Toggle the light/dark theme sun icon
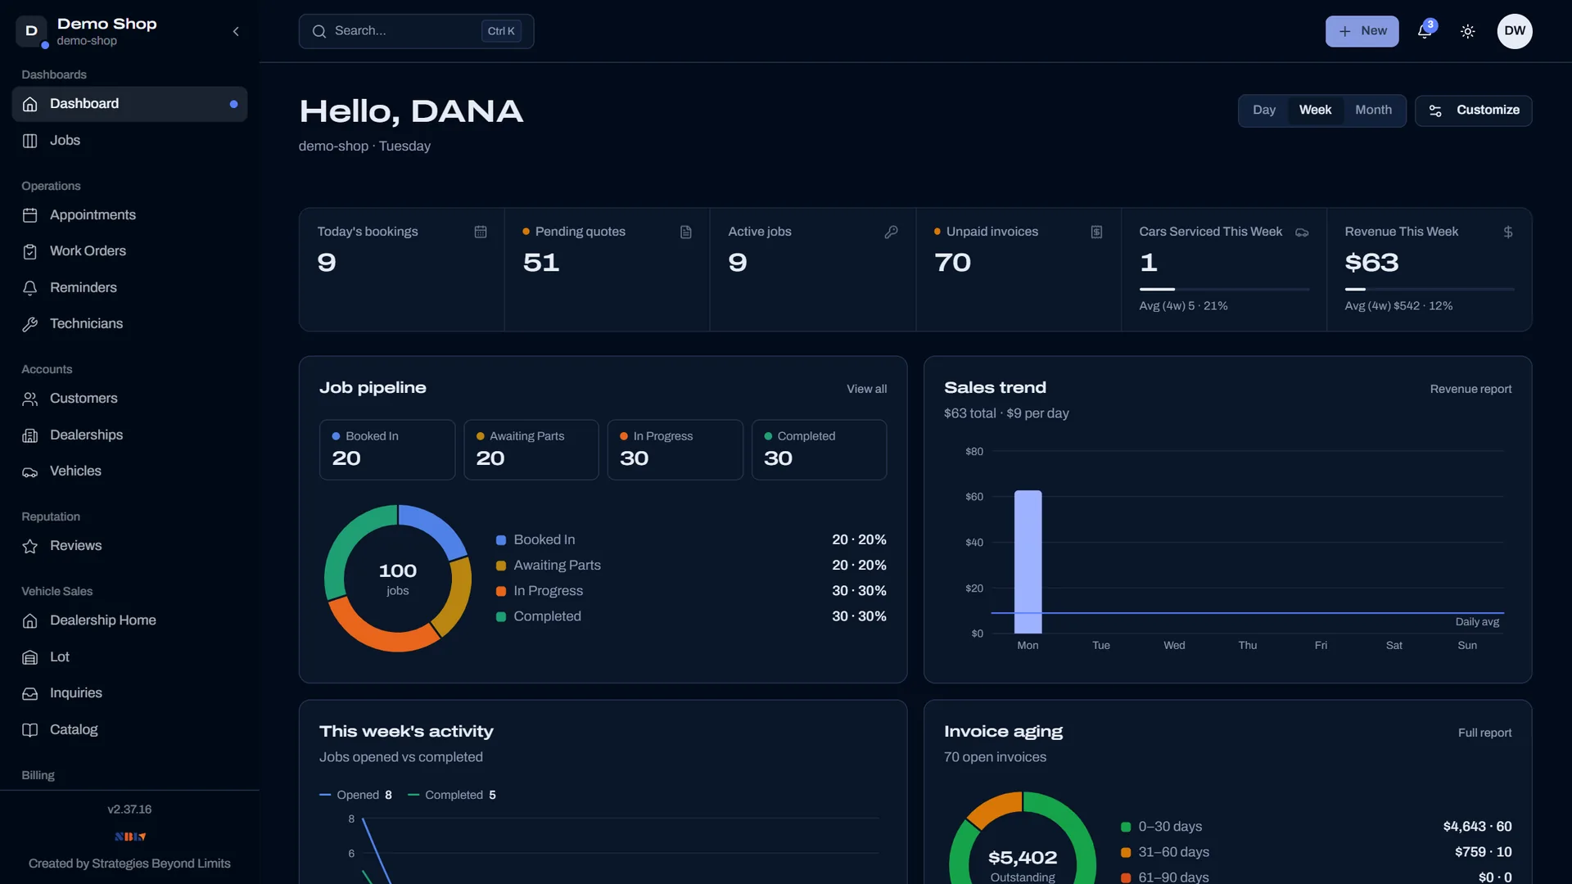Image resolution: width=1572 pixels, height=884 pixels. [1467, 31]
